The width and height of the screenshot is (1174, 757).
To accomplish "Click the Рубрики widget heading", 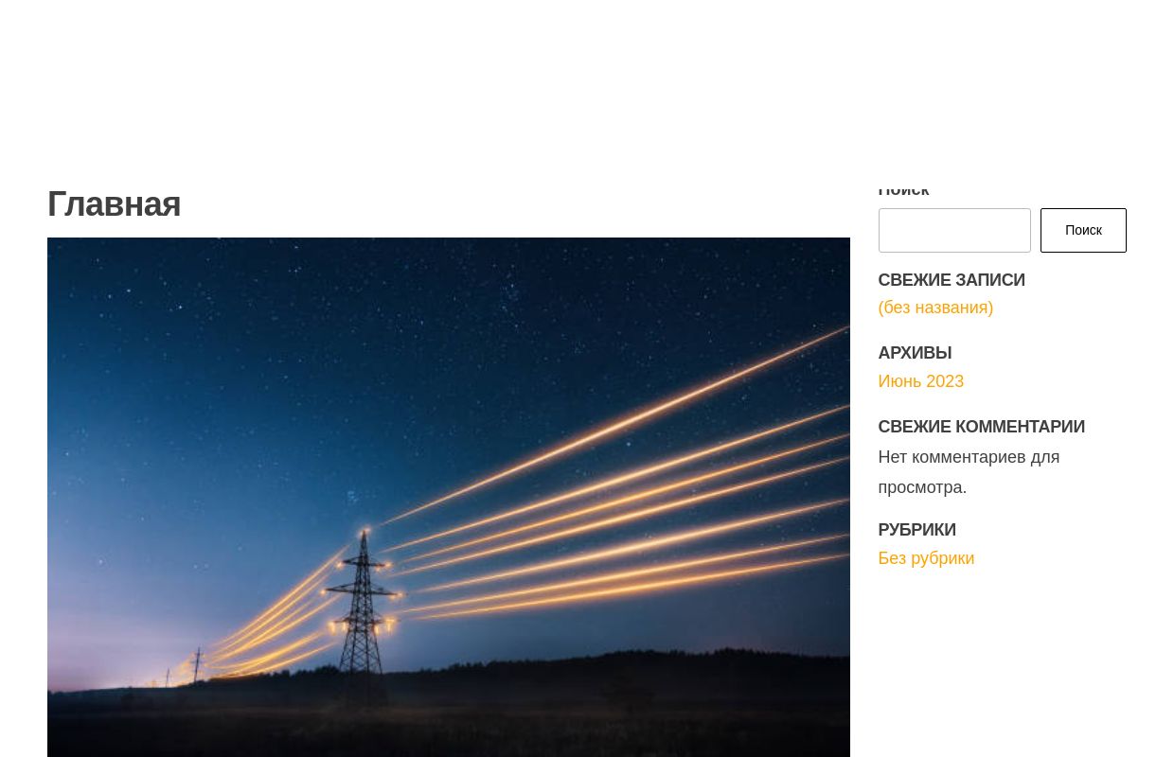I will coord(916,530).
